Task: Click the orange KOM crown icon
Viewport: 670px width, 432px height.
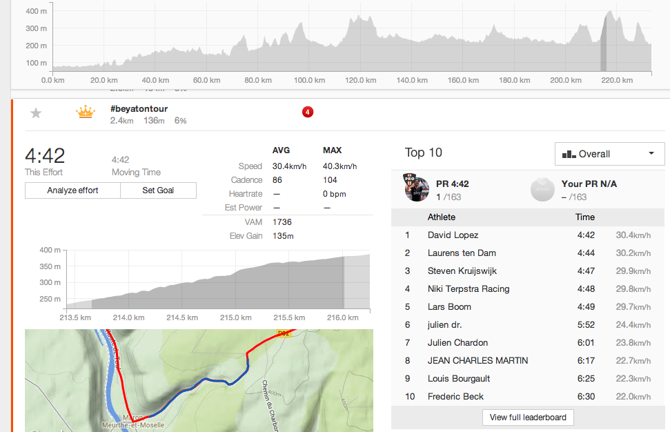Action: (85, 112)
